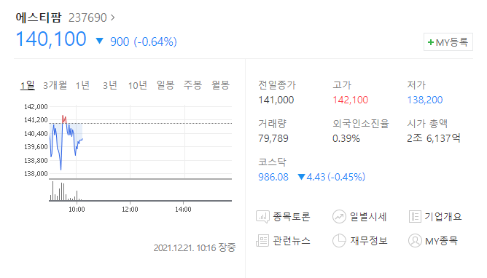Open the 재무정보 pie chart icon
Screen dimensions: 487x278
tap(339, 240)
